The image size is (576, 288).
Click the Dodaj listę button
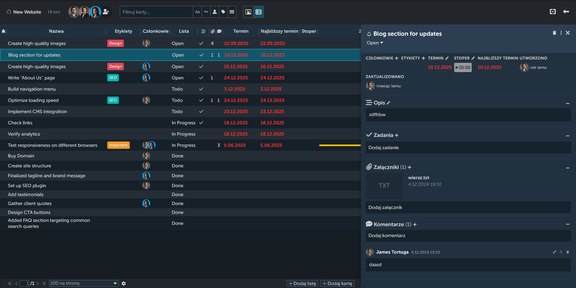[302, 283]
